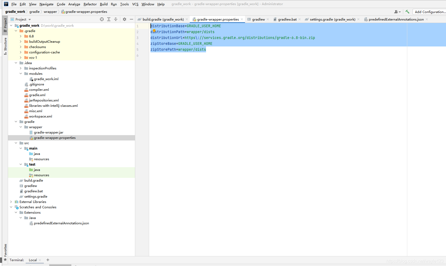Collapse the .gradle folder

point(16,31)
